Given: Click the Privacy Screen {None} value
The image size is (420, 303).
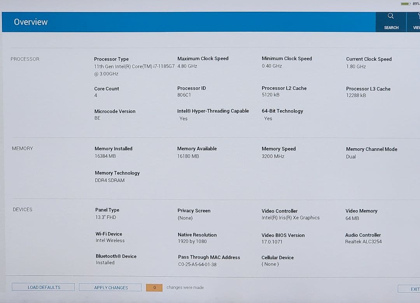Looking at the screenshot, I should pos(185,218).
